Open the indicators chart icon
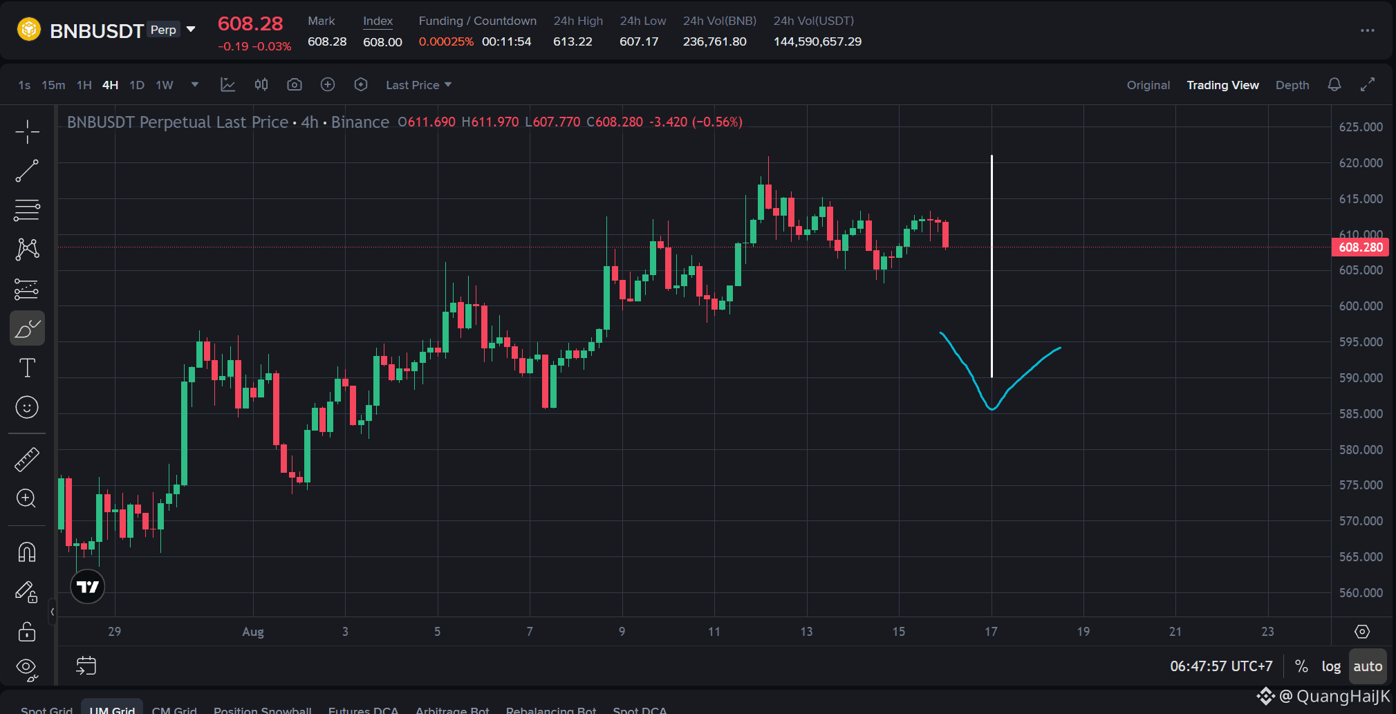 point(227,84)
